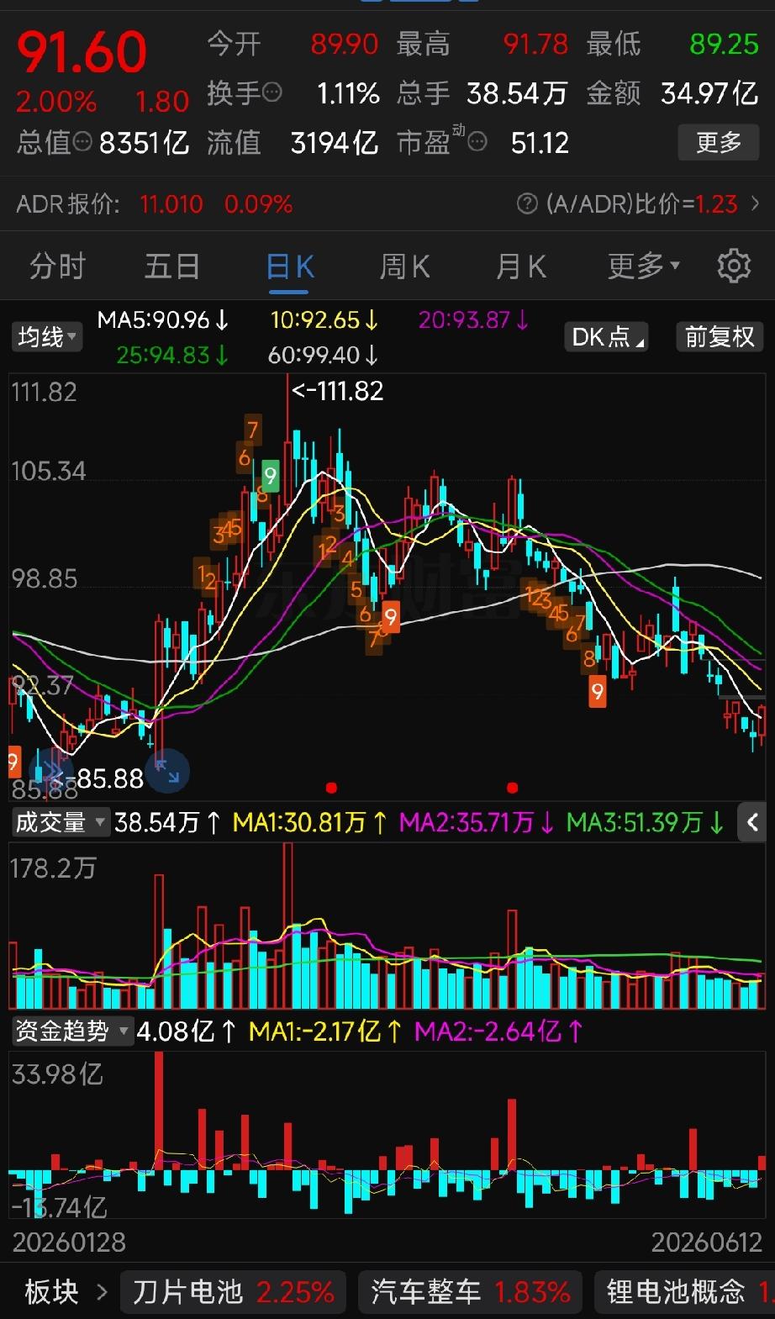Tap the 市盈 51.12 value

click(540, 142)
